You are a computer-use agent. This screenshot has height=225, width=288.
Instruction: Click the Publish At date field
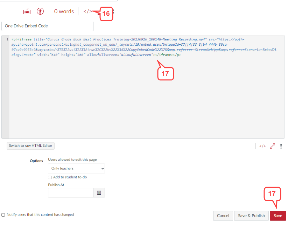click(x=71, y=193)
